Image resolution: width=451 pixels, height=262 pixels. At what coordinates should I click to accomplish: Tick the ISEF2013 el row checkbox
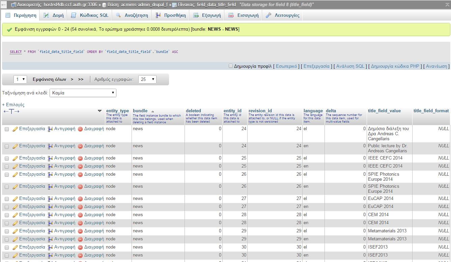click(7, 248)
